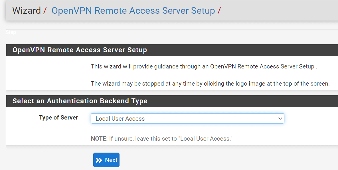Expand the authentication backend combo box
The height and width of the screenshot is (170, 338).
tap(187, 118)
